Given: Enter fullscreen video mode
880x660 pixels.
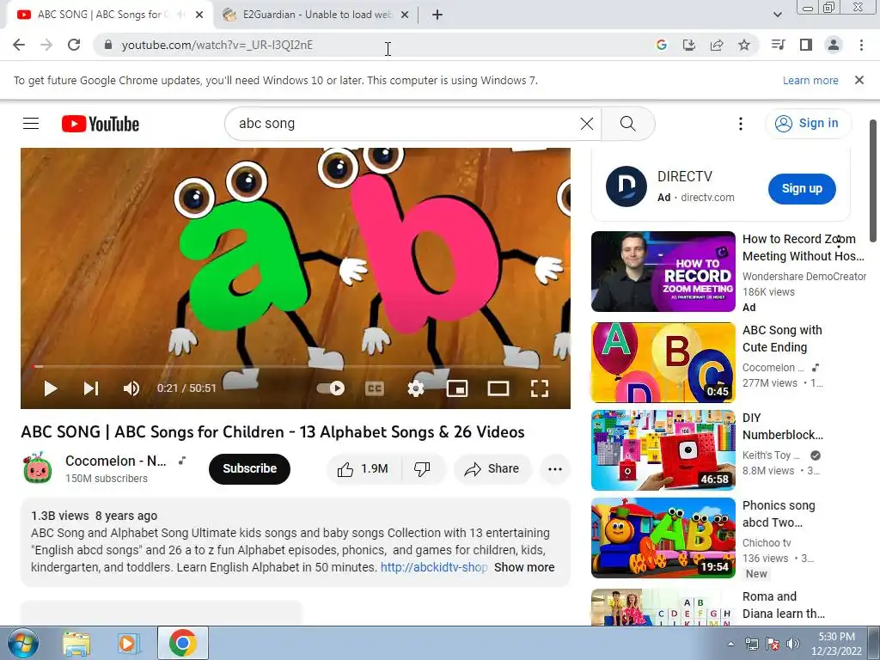Looking at the screenshot, I should [x=540, y=388].
